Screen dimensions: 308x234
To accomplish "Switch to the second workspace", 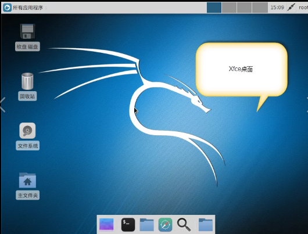I will pyautogui.click(x=229, y=8).
